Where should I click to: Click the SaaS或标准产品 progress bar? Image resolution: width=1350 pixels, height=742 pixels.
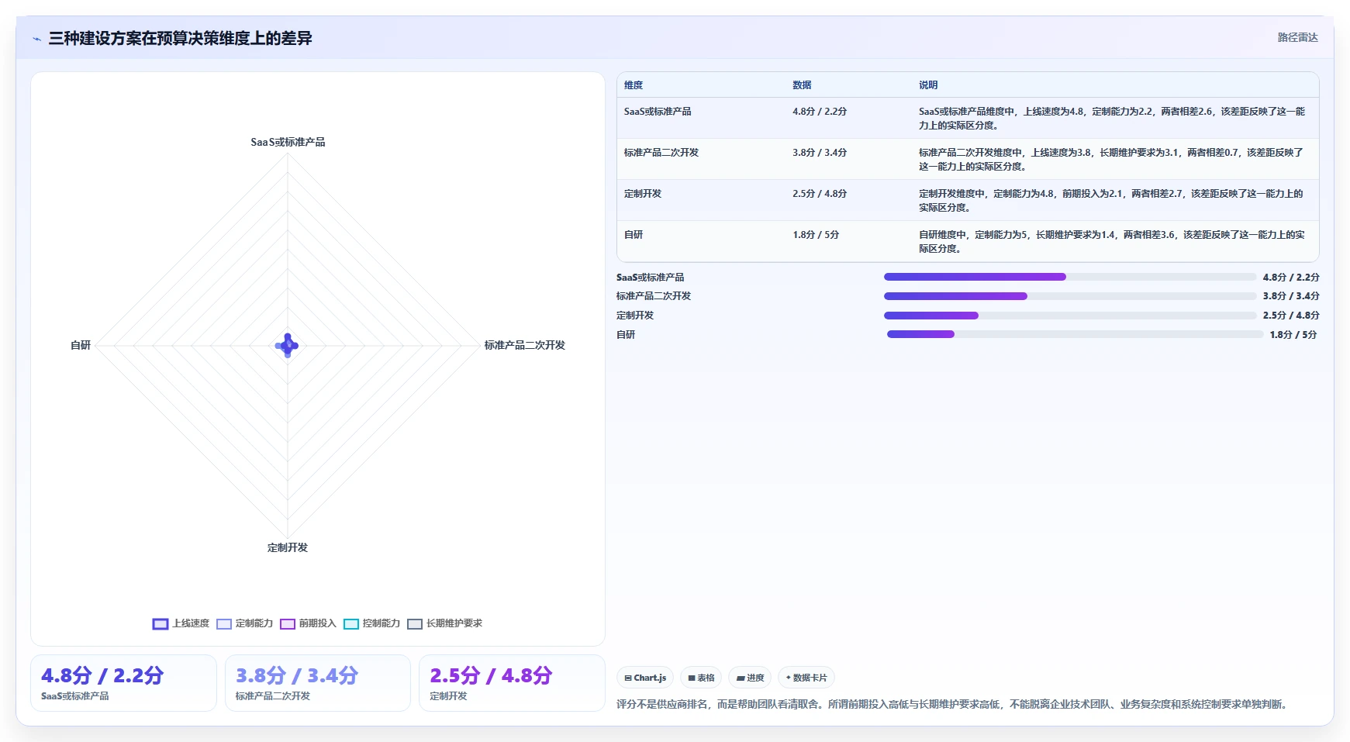click(x=1069, y=277)
